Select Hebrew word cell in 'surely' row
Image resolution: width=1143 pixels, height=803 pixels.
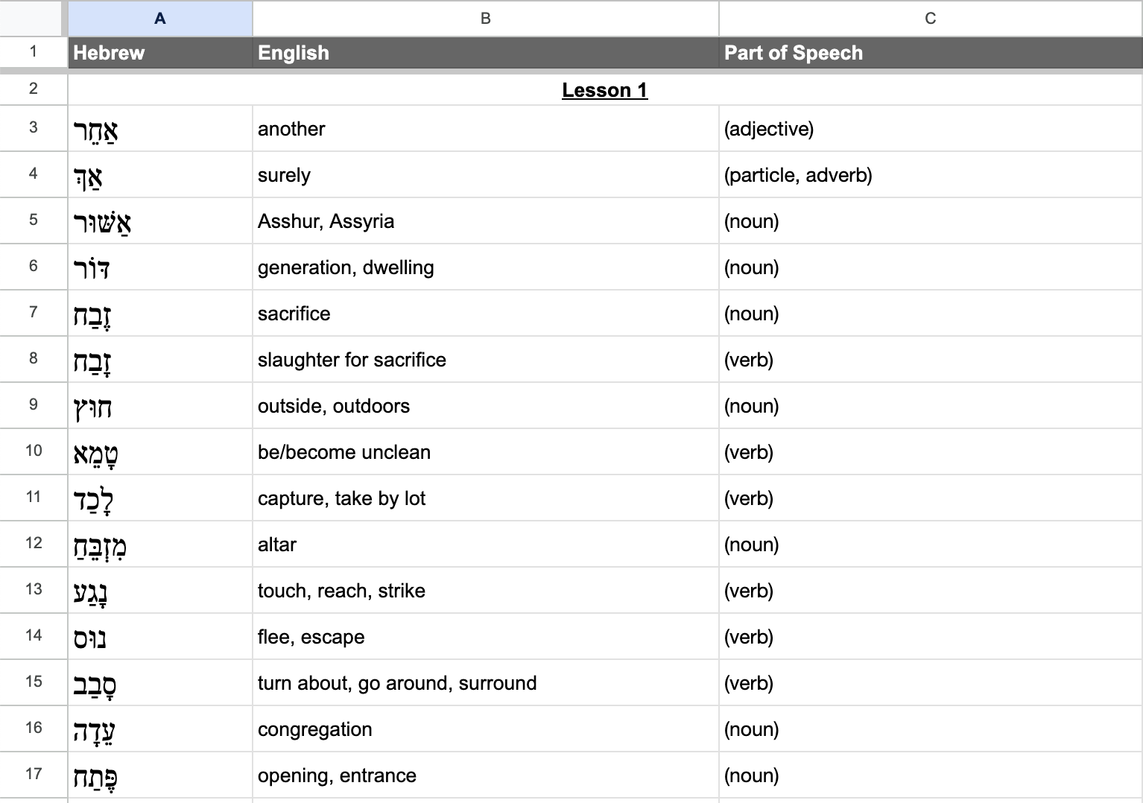160,175
